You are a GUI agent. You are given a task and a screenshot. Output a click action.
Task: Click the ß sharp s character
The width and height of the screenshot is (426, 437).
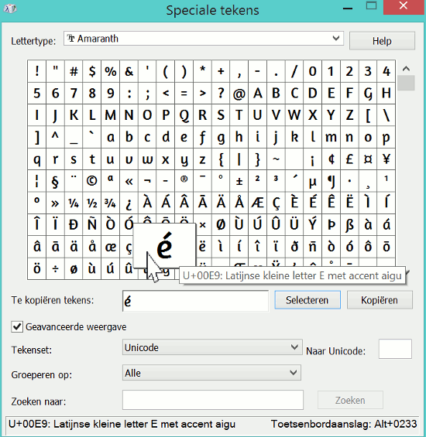click(x=349, y=225)
